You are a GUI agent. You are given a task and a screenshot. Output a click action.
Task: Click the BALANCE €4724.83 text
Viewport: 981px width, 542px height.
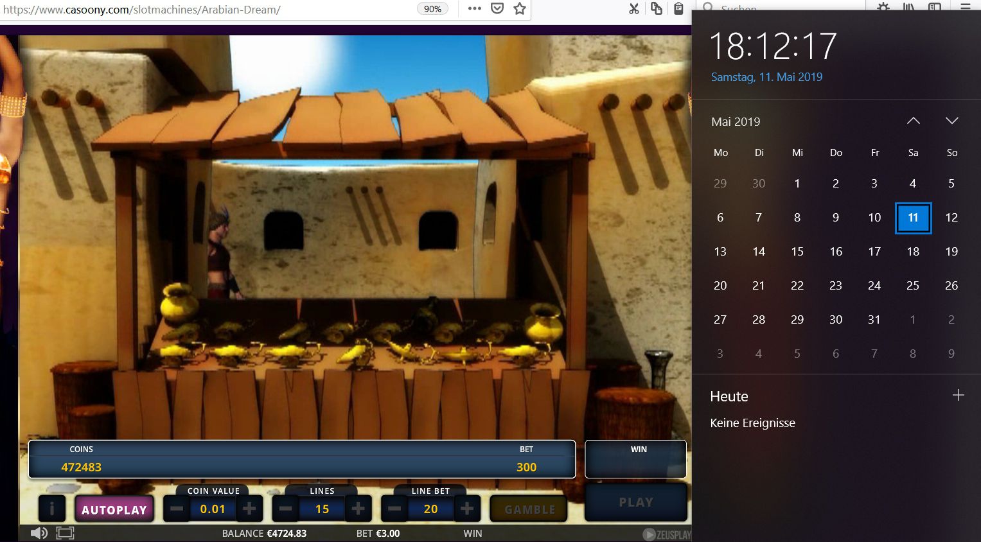point(264,534)
